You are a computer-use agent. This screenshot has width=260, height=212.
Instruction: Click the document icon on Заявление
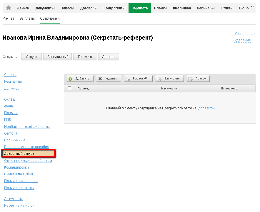(x=159, y=79)
